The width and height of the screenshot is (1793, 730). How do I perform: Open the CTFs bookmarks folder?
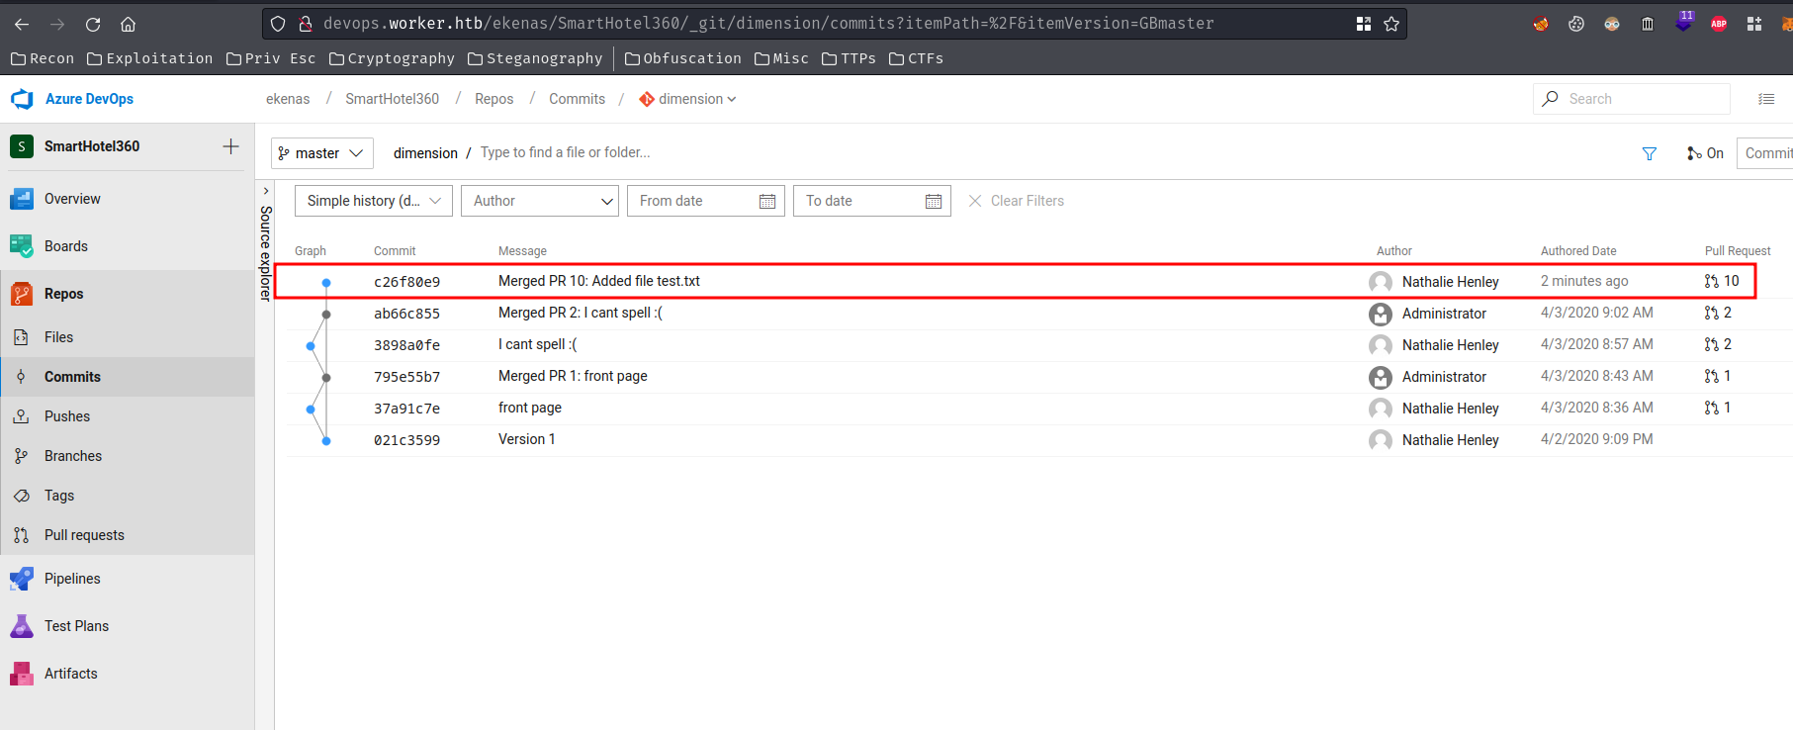pyautogui.click(x=916, y=58)
